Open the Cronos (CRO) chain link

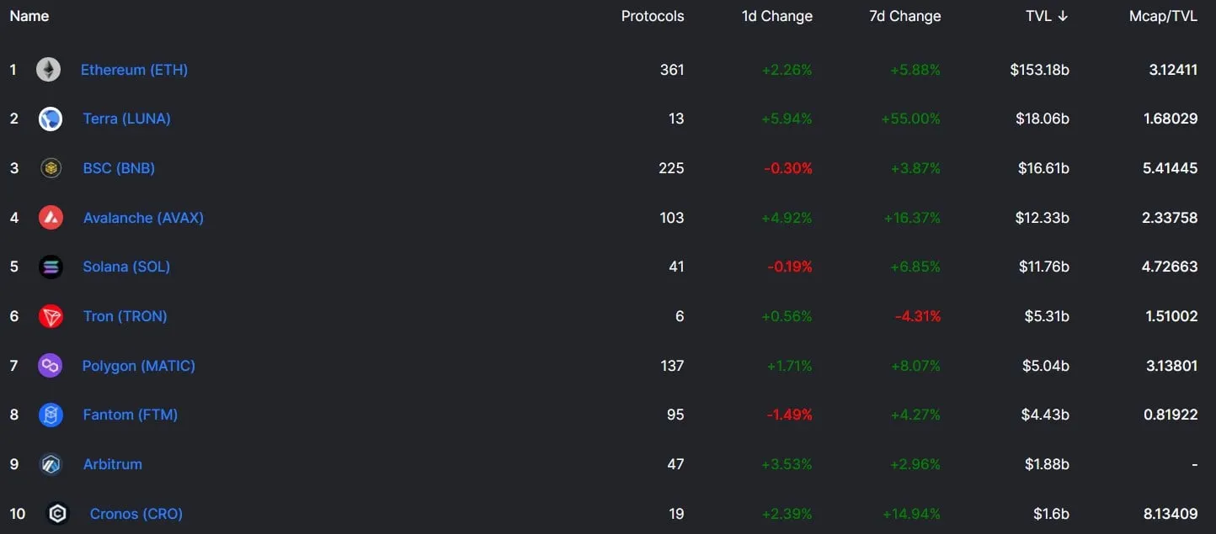click(136, 514)
